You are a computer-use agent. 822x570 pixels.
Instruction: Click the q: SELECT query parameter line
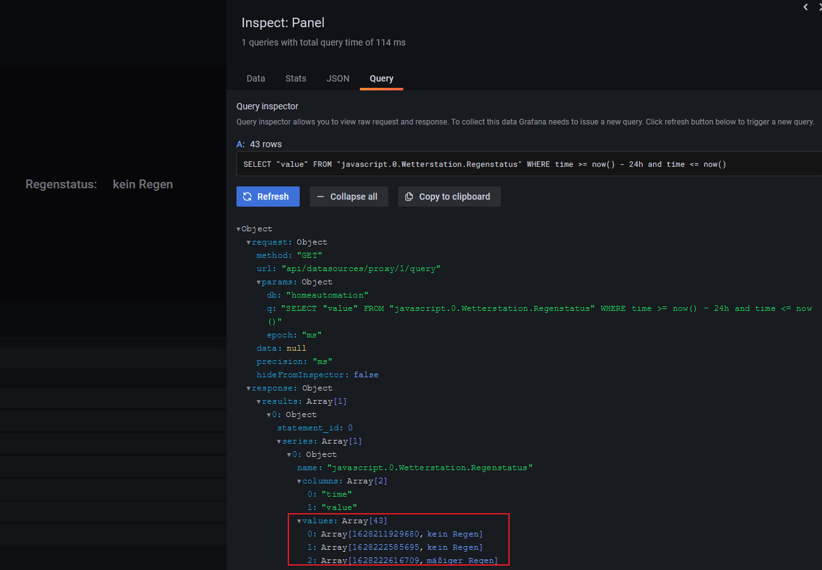click(539, 315)
